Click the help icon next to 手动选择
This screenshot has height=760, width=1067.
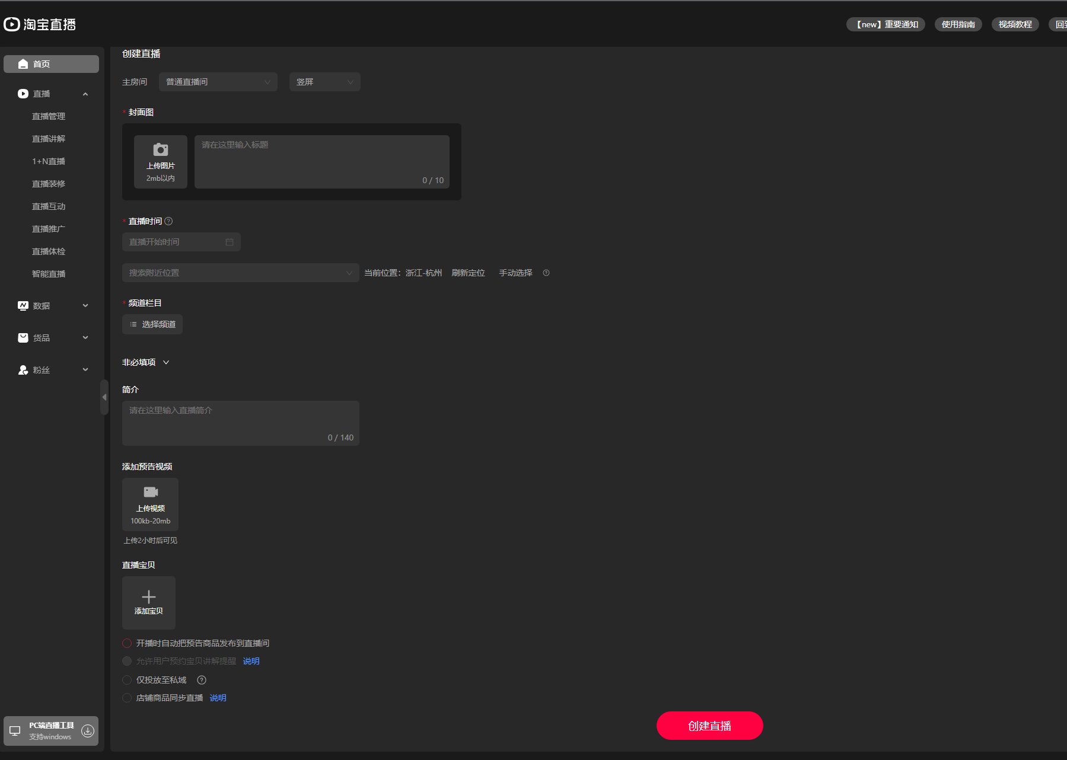tap(546, 273)
